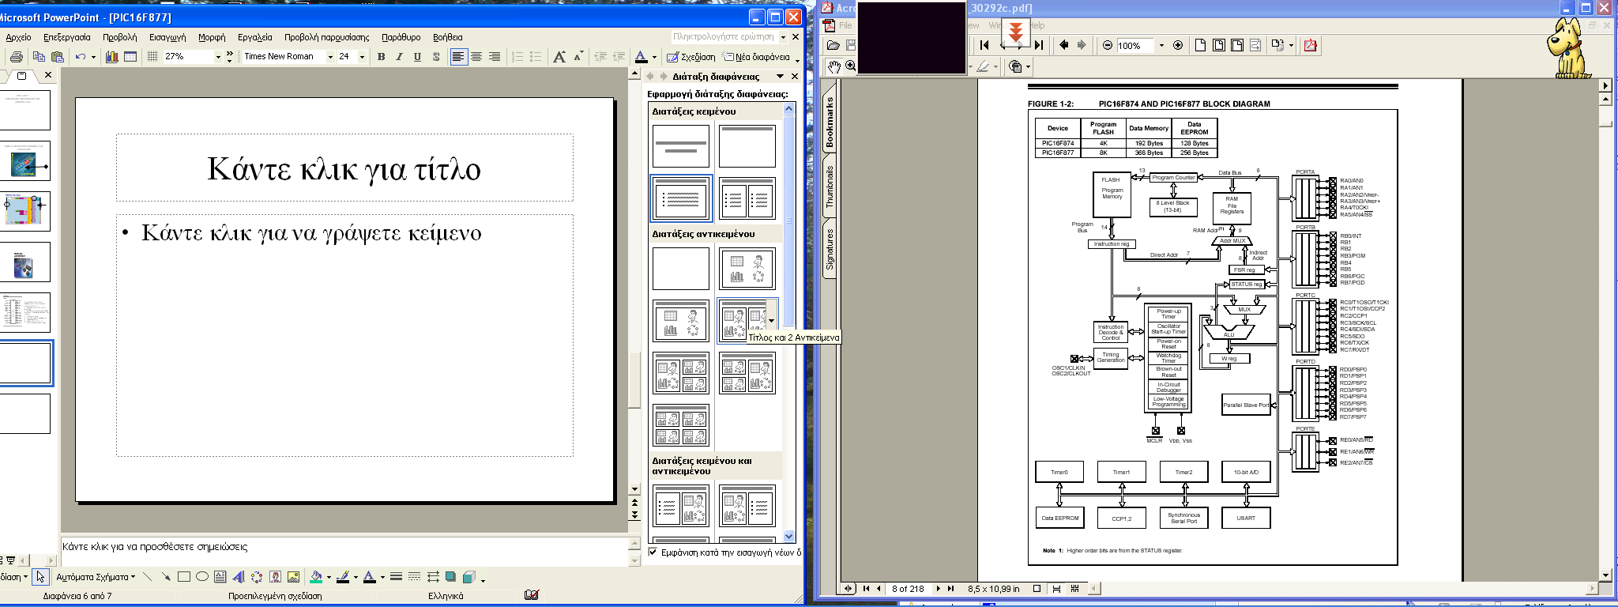
Task: Toggle Underline formatting
Action: (418, 57)
